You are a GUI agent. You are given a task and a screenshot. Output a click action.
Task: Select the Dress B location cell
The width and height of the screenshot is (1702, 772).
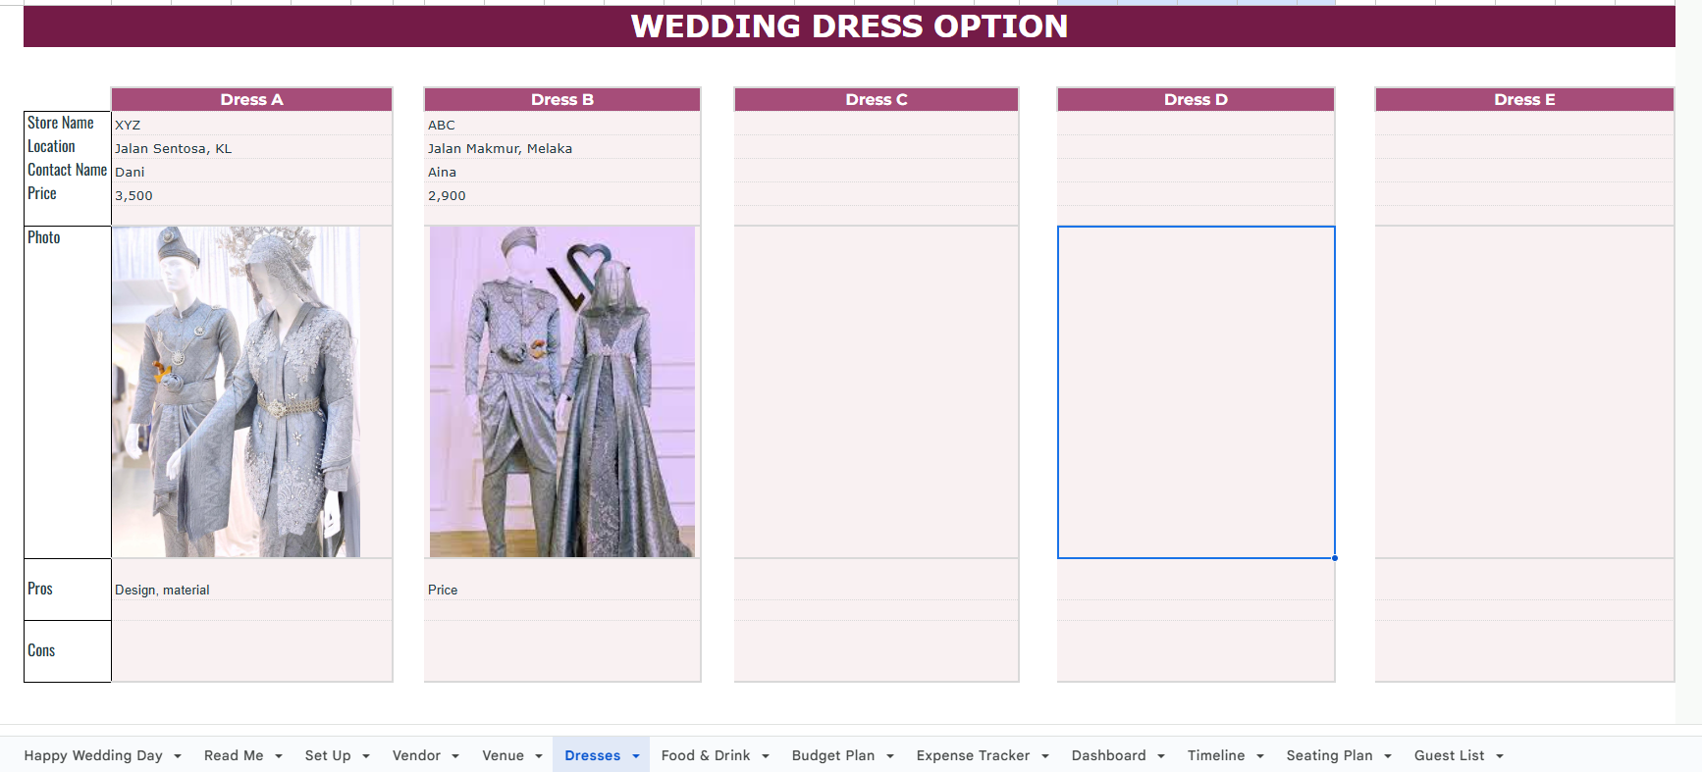pos(561,148)
